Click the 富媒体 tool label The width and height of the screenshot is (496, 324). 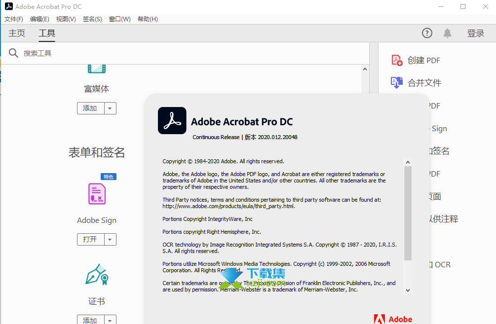pyautogui.click(x=97, y=89)
